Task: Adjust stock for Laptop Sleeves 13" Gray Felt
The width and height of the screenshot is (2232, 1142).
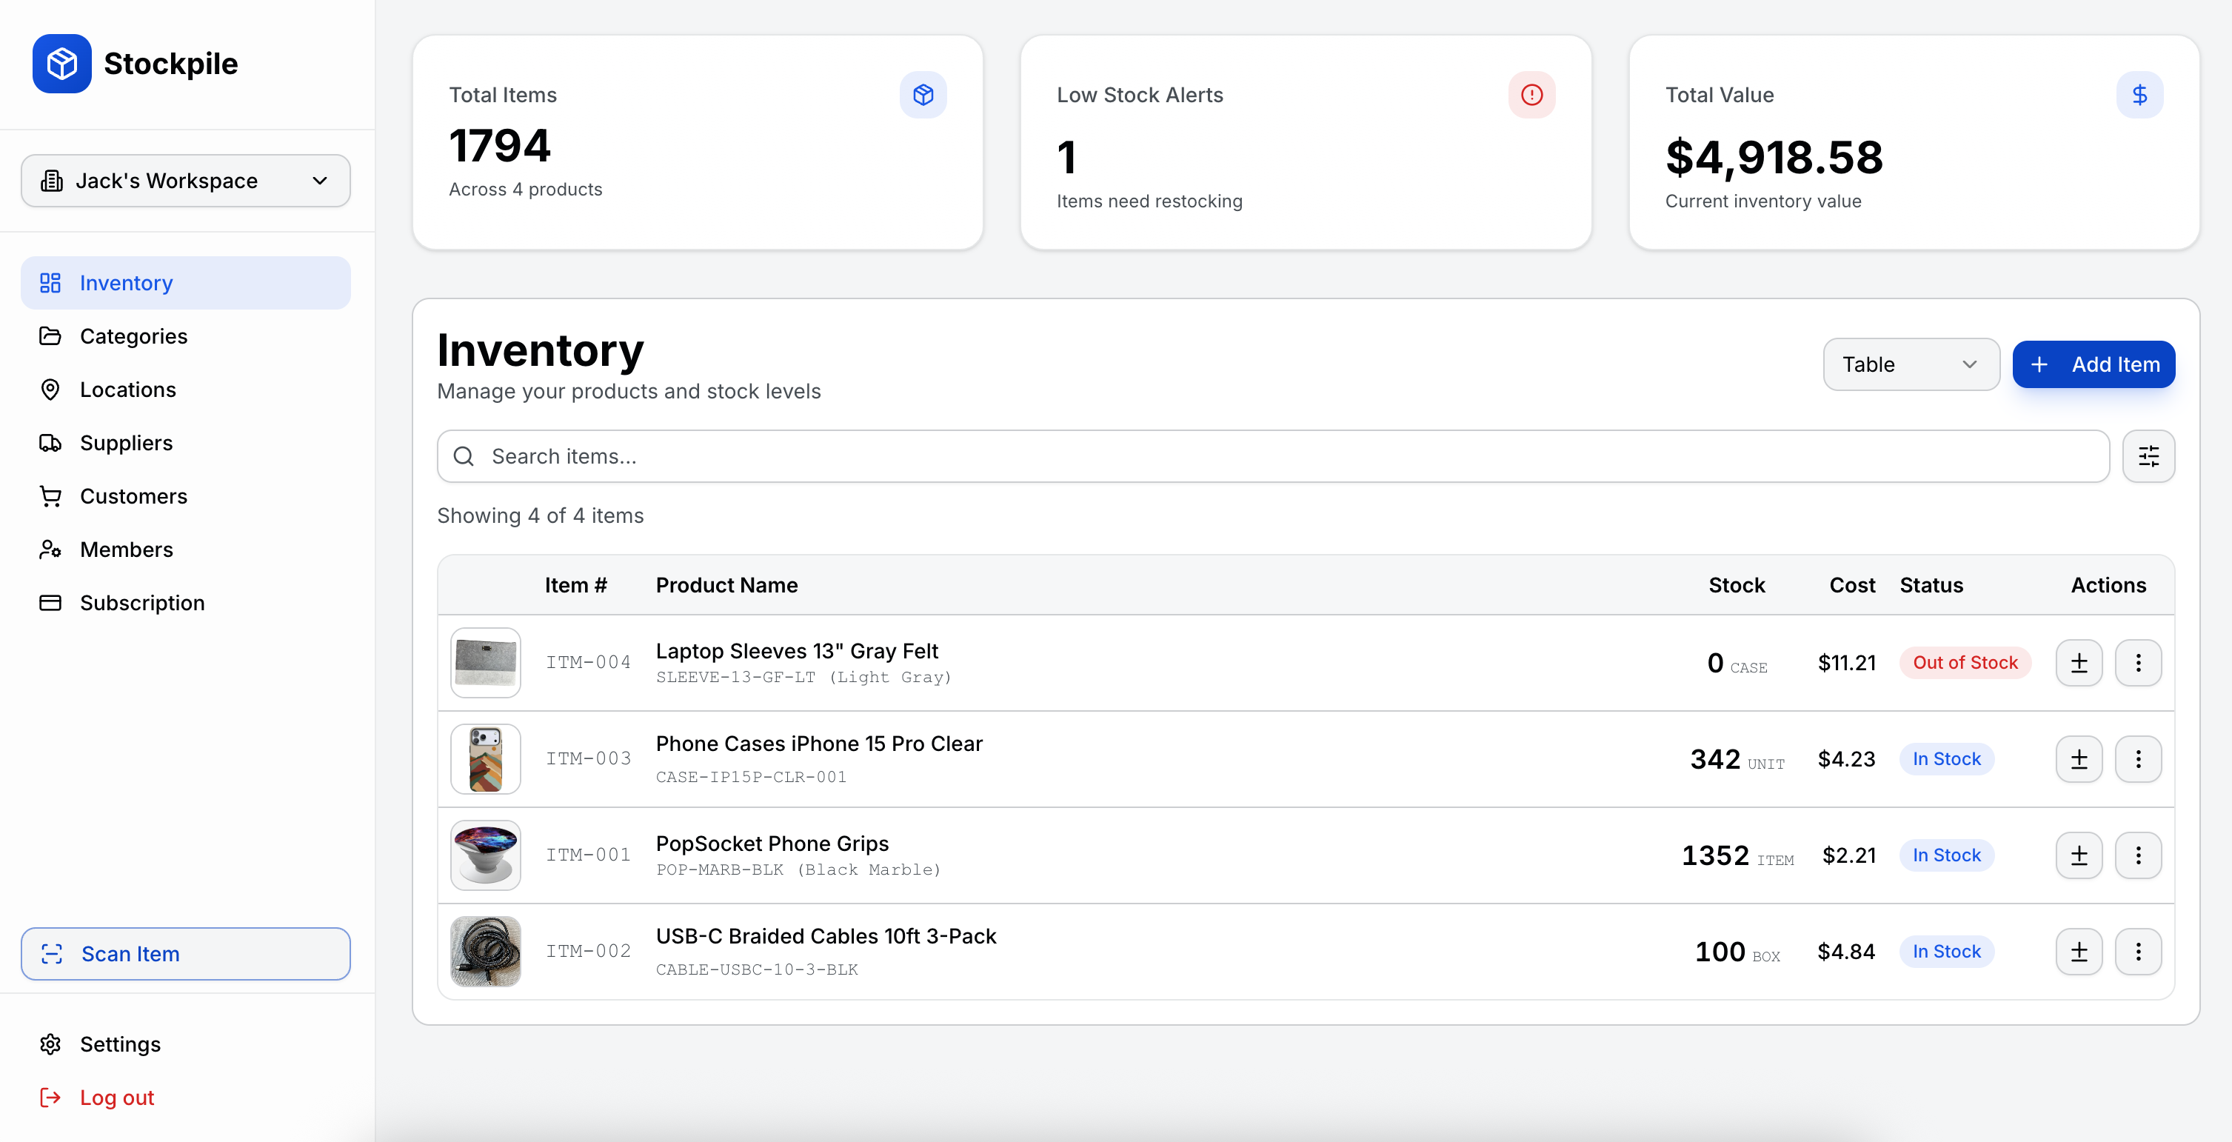Action: (2079, 663)
